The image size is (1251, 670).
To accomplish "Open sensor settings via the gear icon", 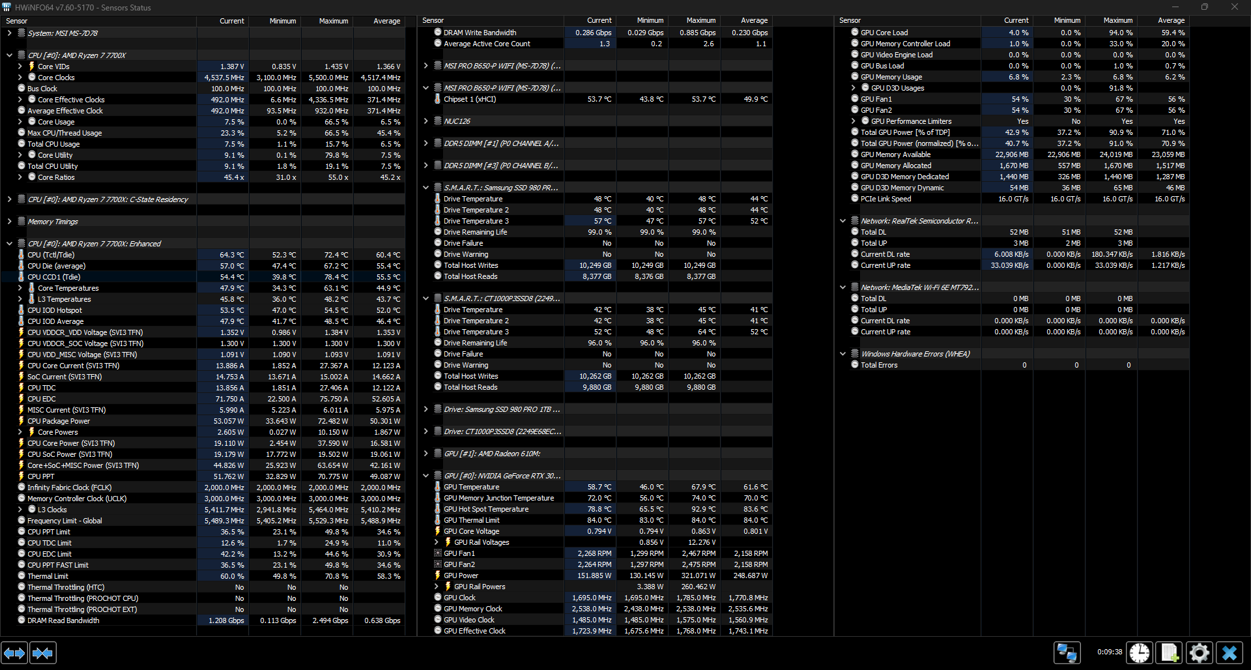I will [1200, 652].
